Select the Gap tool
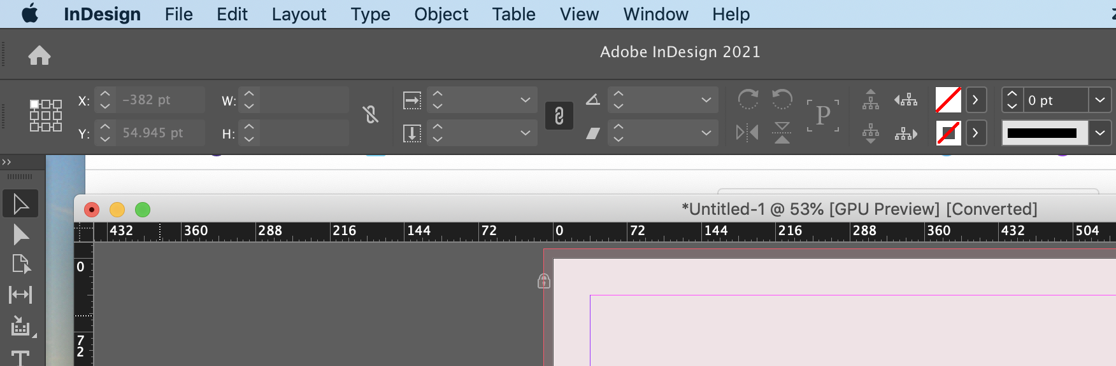Image resolution: width=1116 pixels, height=366 pixels. coord(20,294)
